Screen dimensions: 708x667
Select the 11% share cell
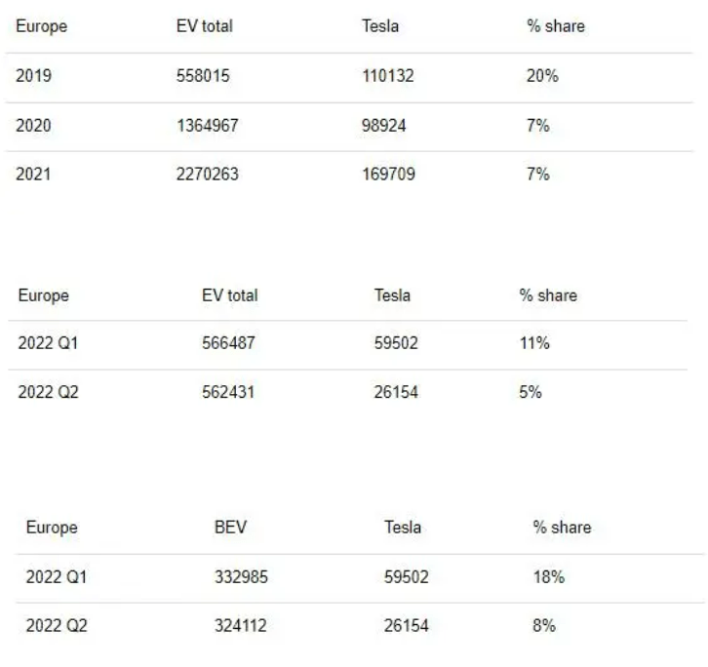point(534,342)
